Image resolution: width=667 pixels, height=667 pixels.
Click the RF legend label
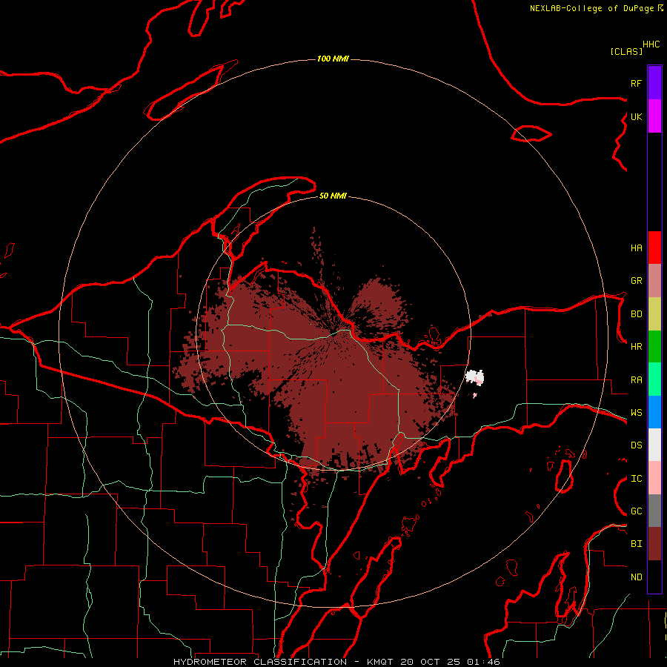pyautogui.click(x=637, y=83)
